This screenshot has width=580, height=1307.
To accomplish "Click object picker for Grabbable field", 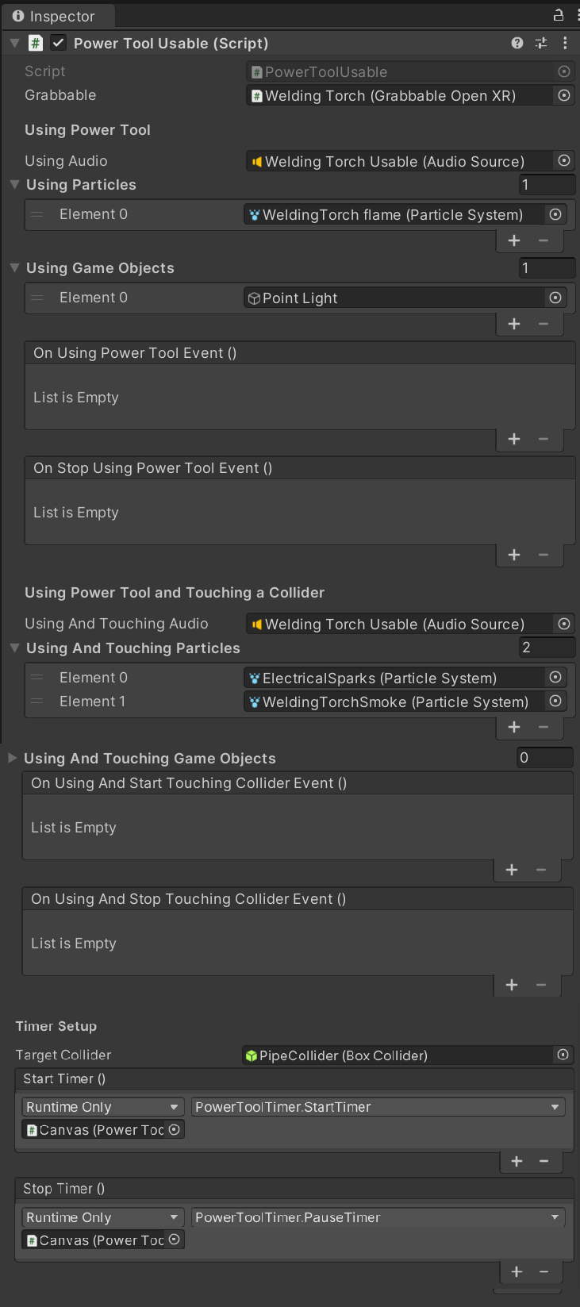I will [564, 95].
